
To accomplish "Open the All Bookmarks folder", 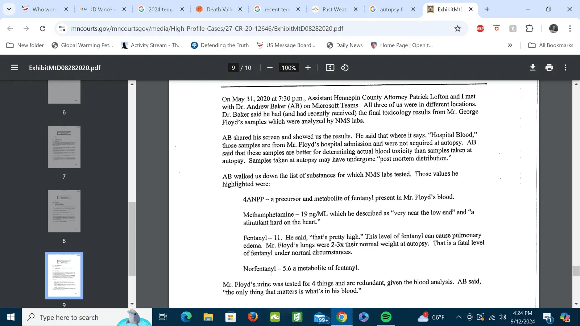I will (551, 45).
